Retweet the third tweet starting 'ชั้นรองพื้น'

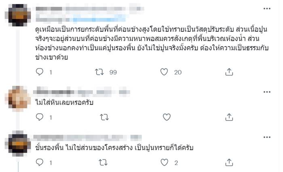click(x=104, y=162)
